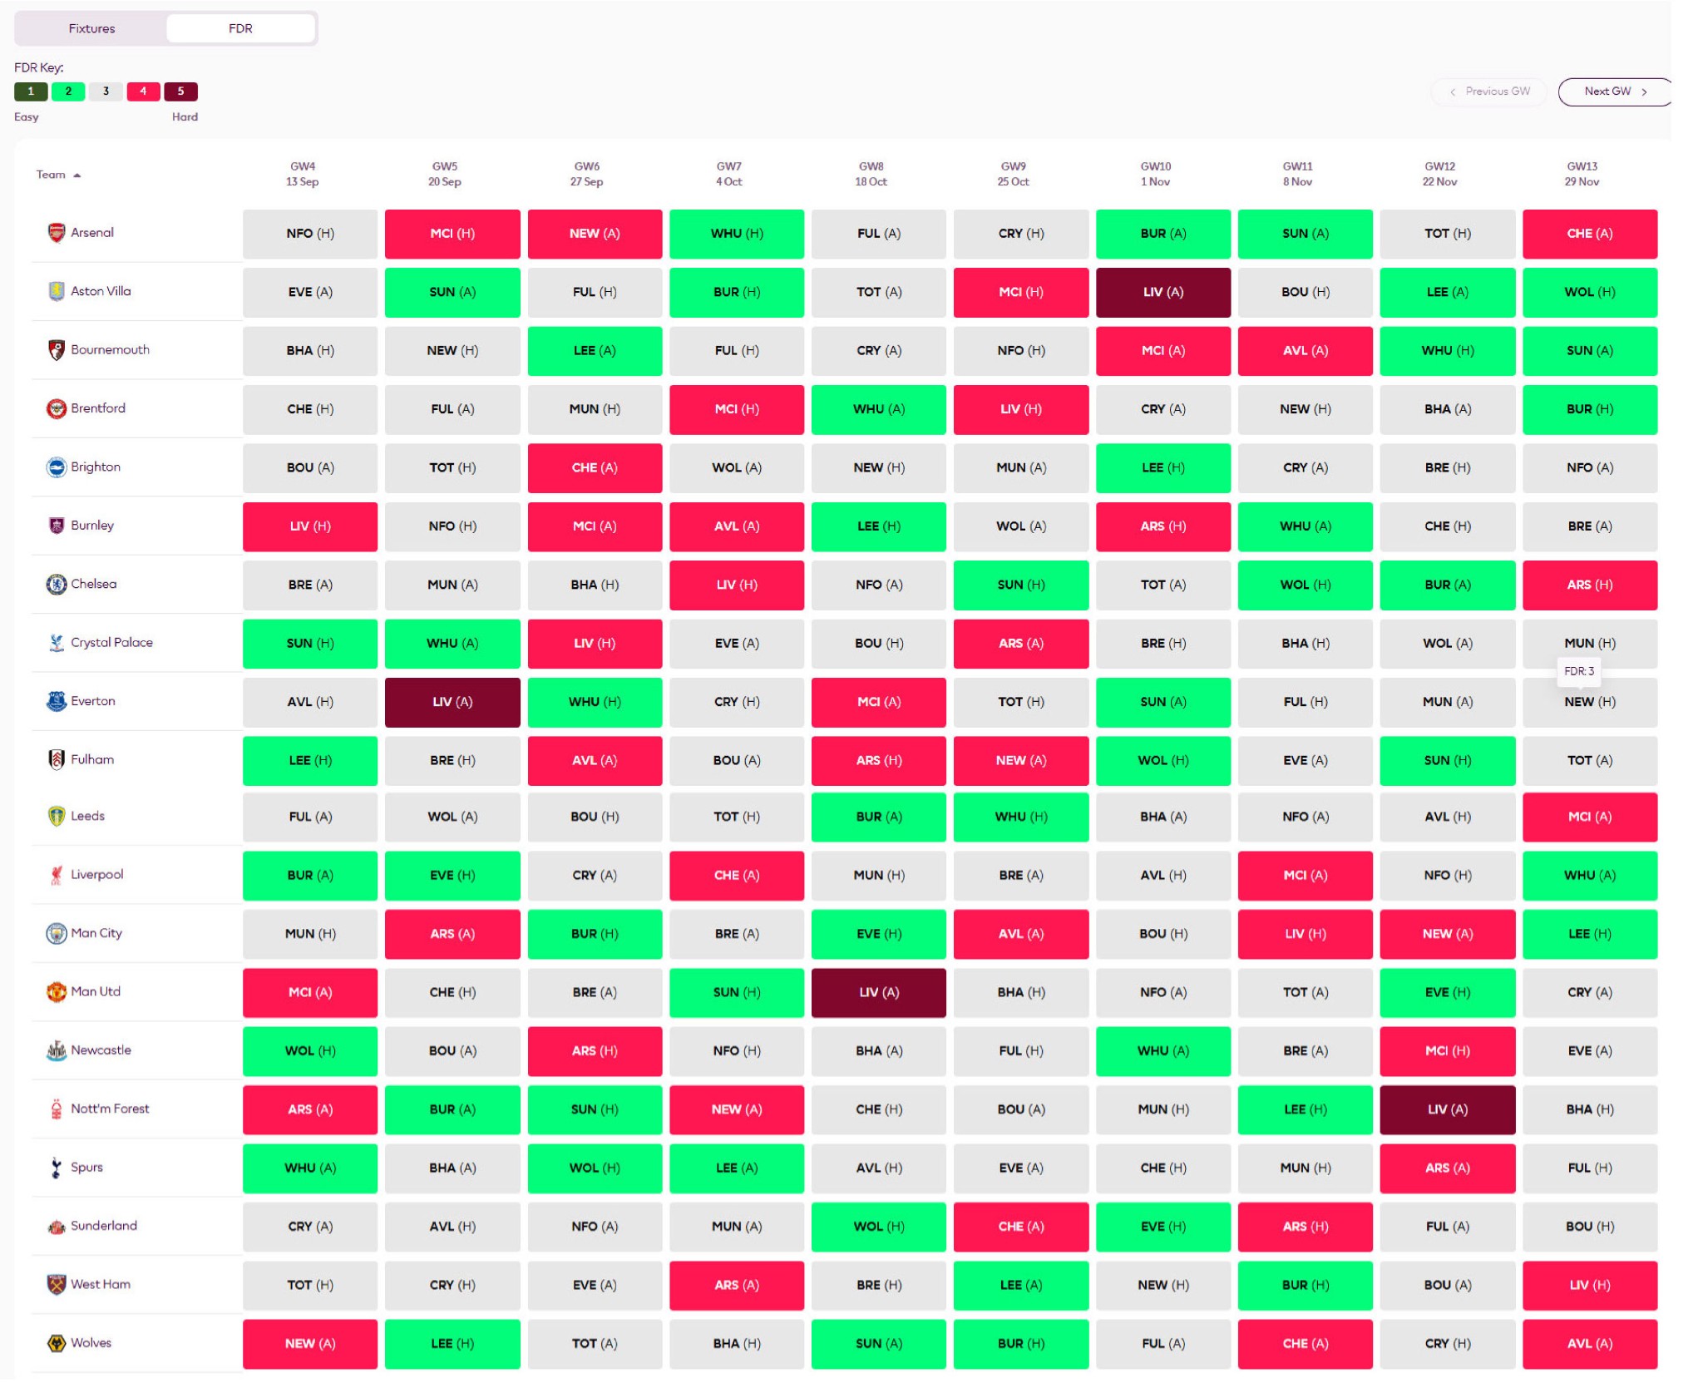The image size is (1703, 1383).
Task: Click the FDR: 3 tooltip label
Action: click(x=1579, y=671)
